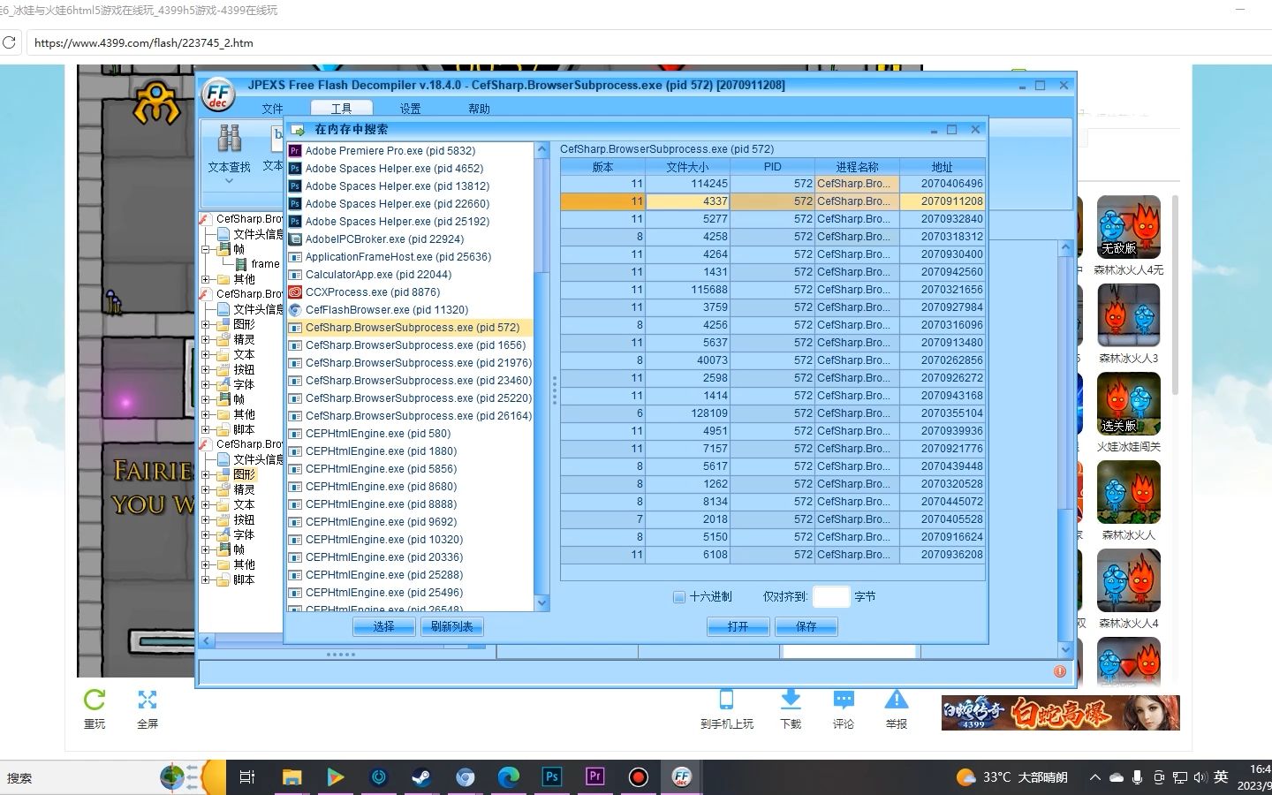Click left arrow of tree horizontal scrollbar

click(206, 641)
